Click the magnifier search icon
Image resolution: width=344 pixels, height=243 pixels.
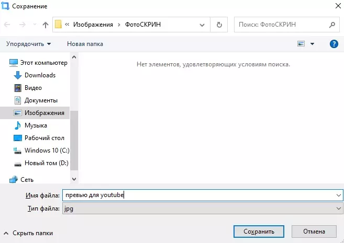tap(332, 25)
